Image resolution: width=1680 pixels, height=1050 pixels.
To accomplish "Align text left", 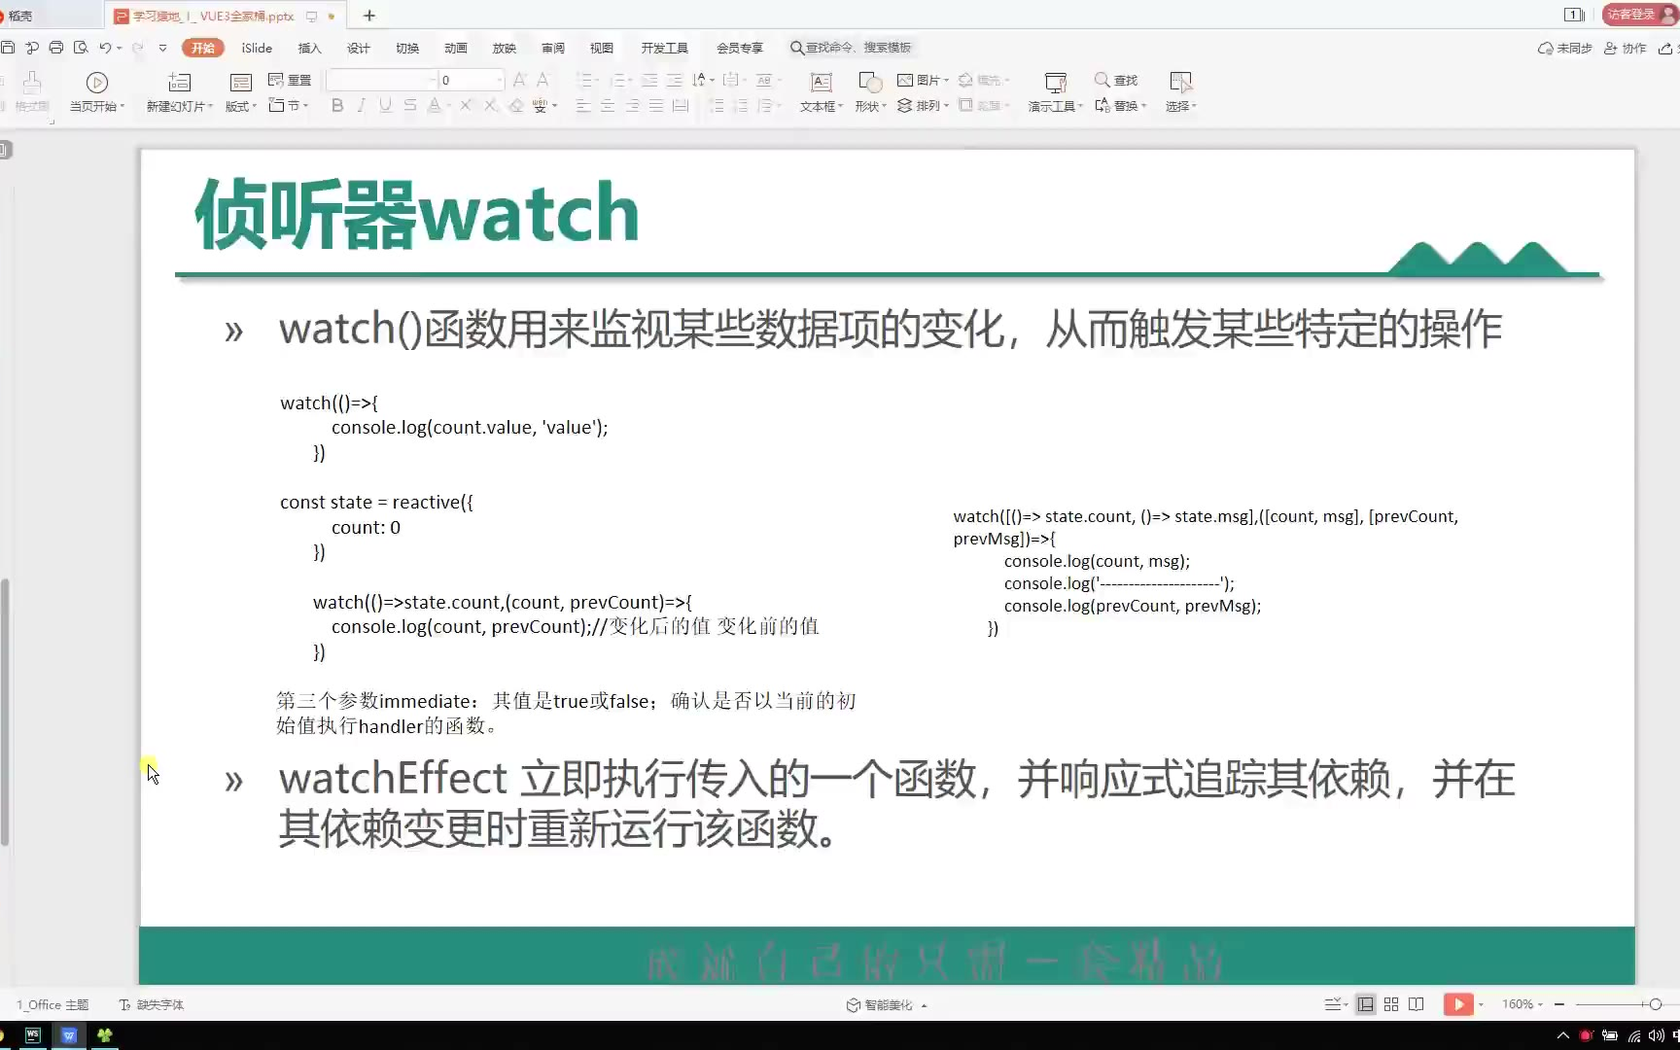I will click(x=583, y=105).
